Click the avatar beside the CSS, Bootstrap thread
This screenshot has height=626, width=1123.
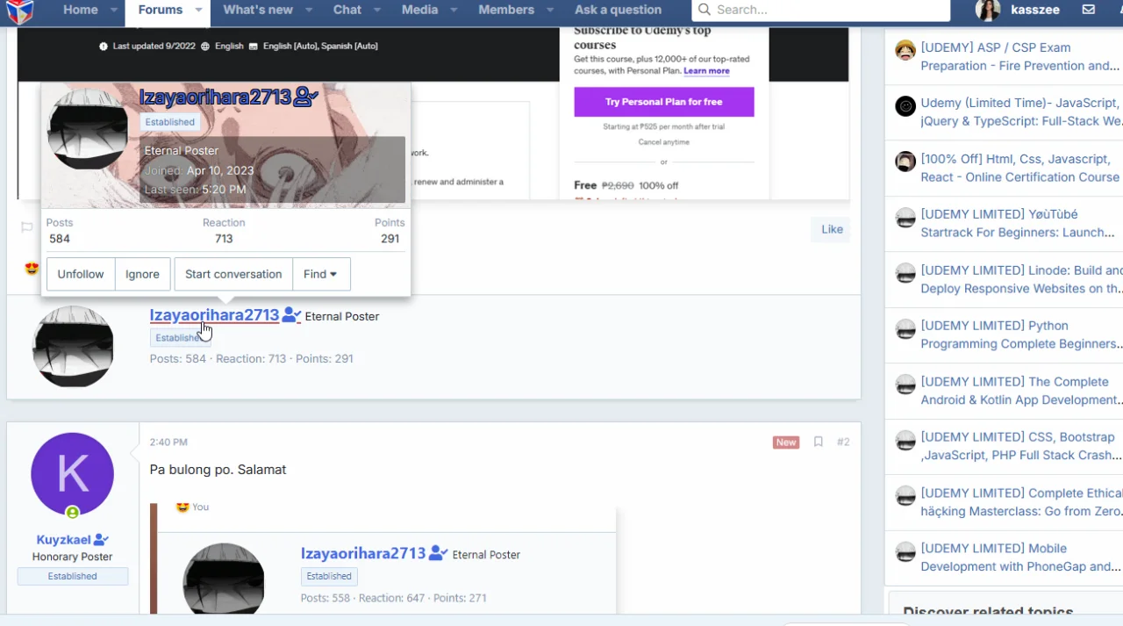tap(905, 440)
